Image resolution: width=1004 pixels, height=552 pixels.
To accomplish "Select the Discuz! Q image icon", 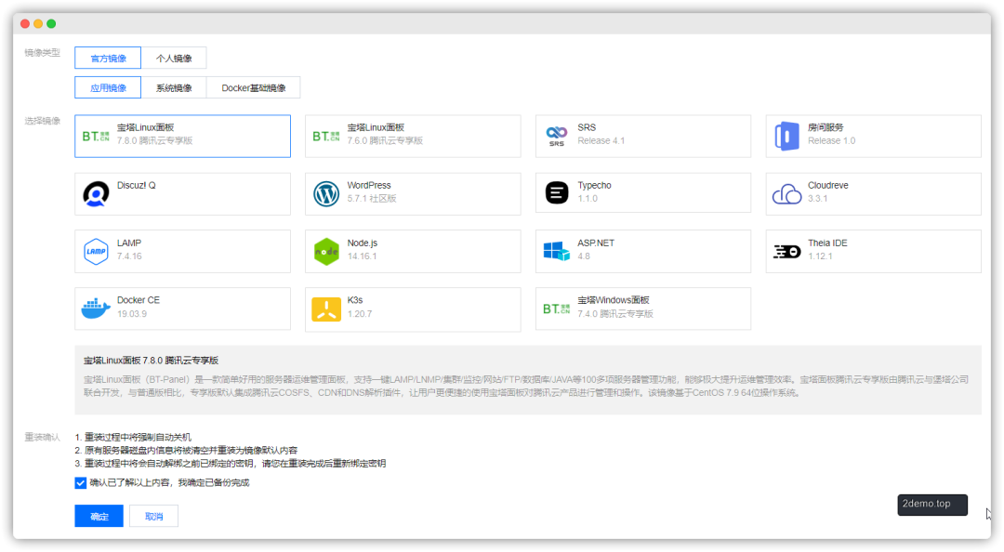I will click(96, 194).
